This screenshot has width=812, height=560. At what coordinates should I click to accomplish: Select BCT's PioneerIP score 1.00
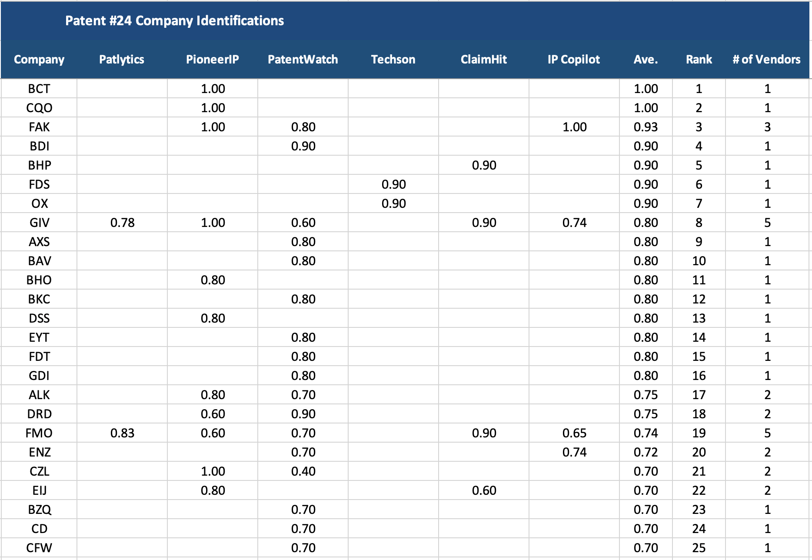tap(213, 89)
